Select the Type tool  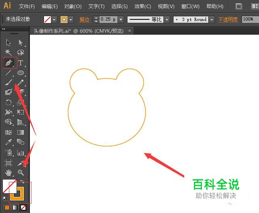21,63
